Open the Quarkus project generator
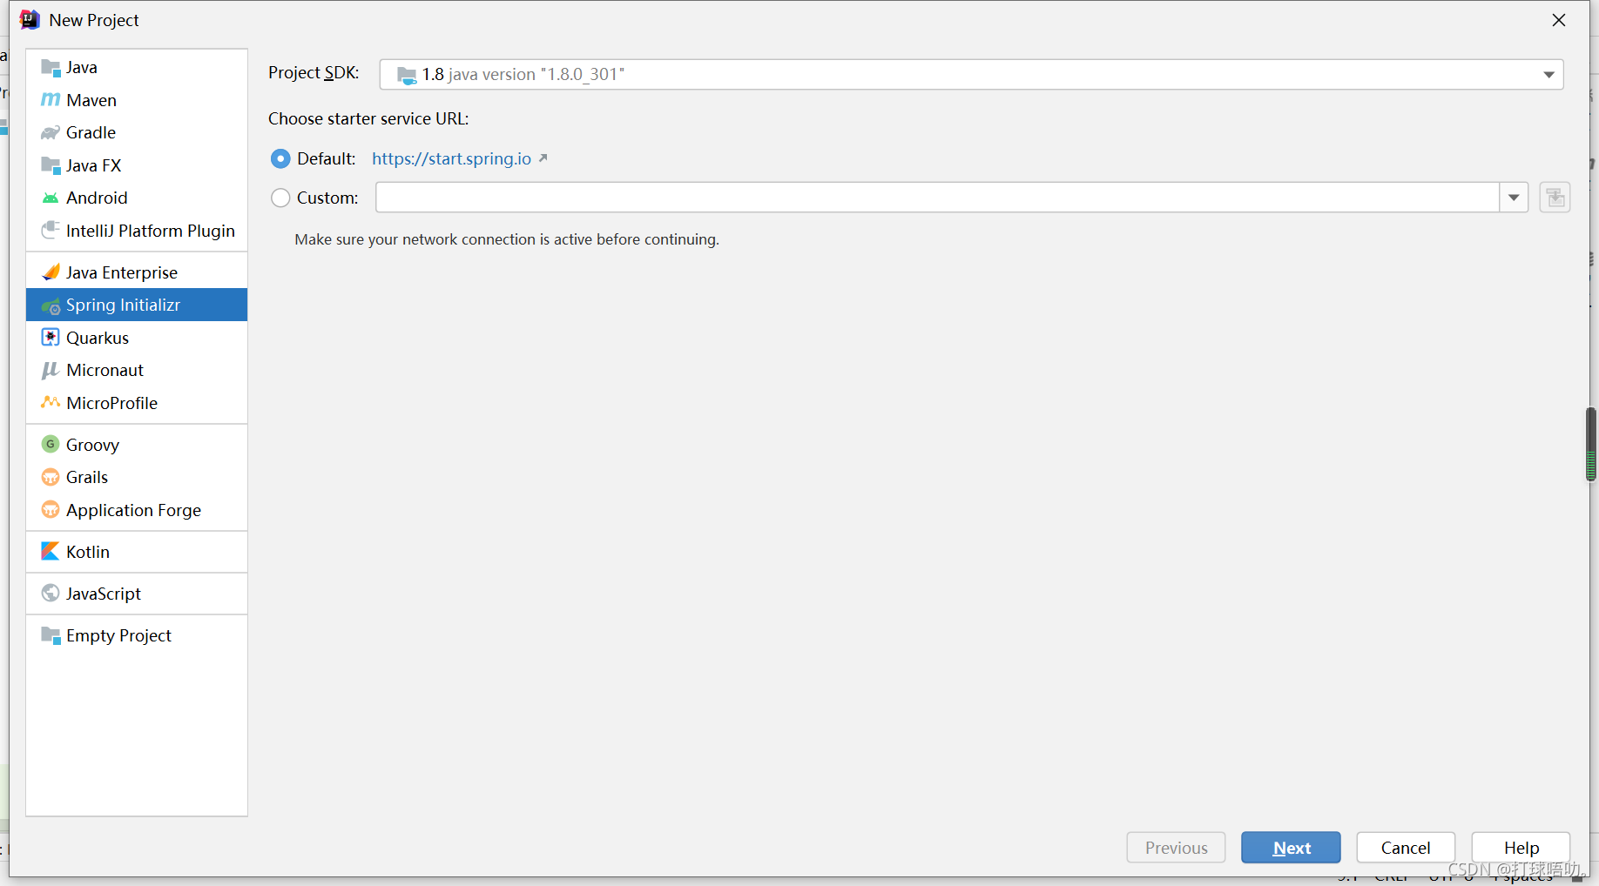1599x886 pixels. point(96,338)
